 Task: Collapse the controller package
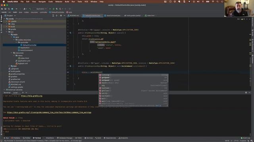pos(16,42)
